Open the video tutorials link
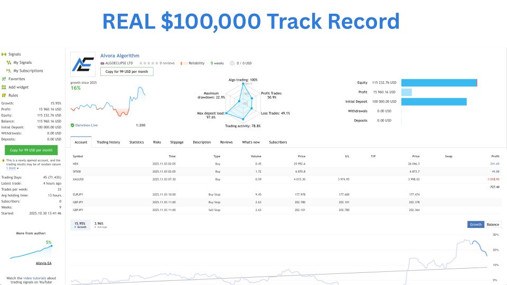507x285 pixels. point(35,278)
